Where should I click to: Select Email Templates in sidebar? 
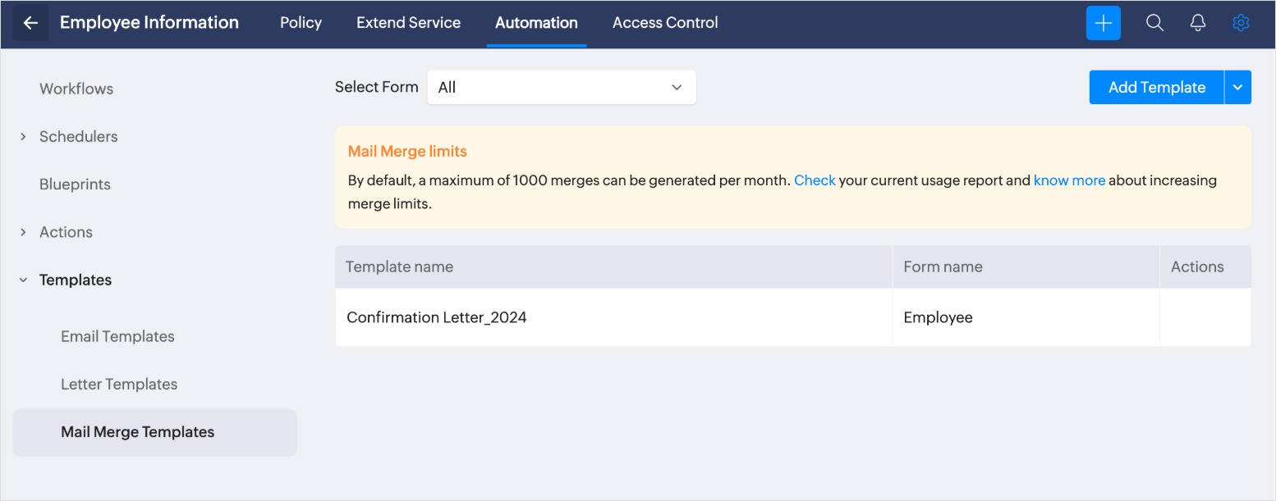pyautogui.click(x=117, y=336)
